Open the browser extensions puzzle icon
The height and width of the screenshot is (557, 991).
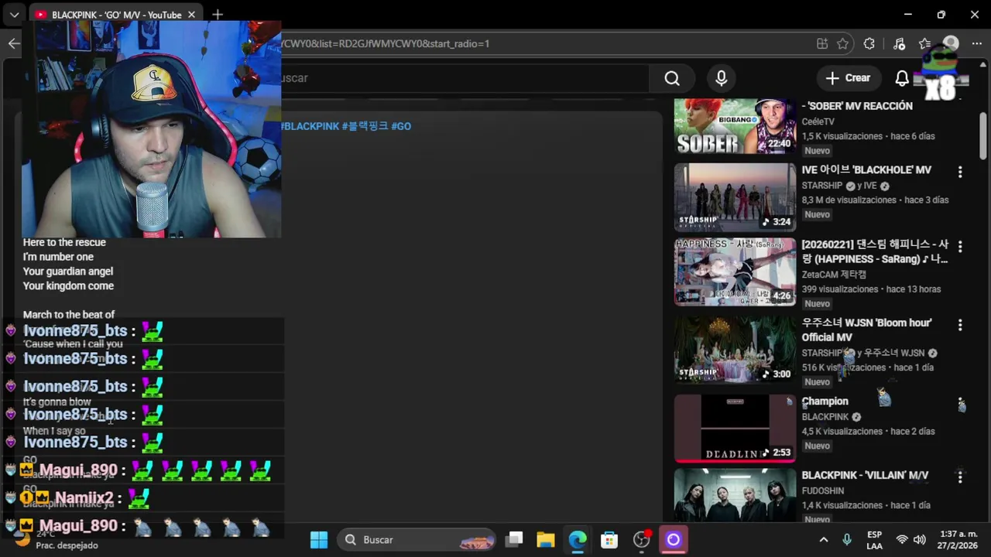869,44
